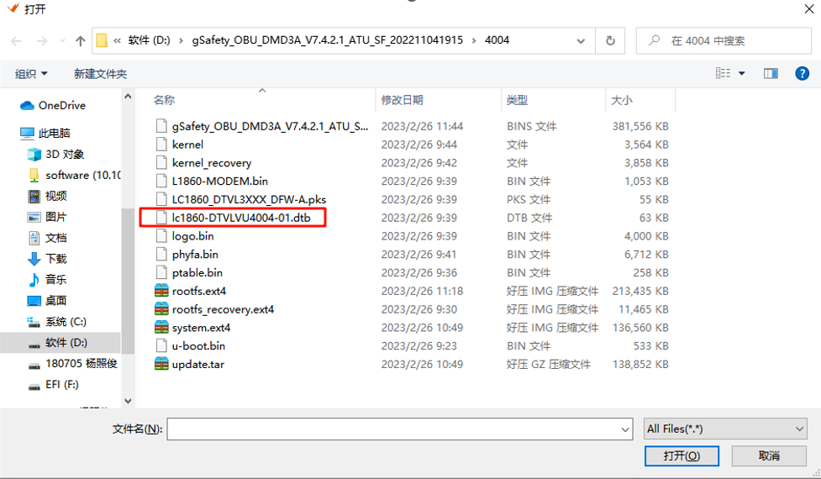Select lc1860-DTVLVU4004-01.dtb file
This screenshot has width=821, height=479.
(240, 218)
